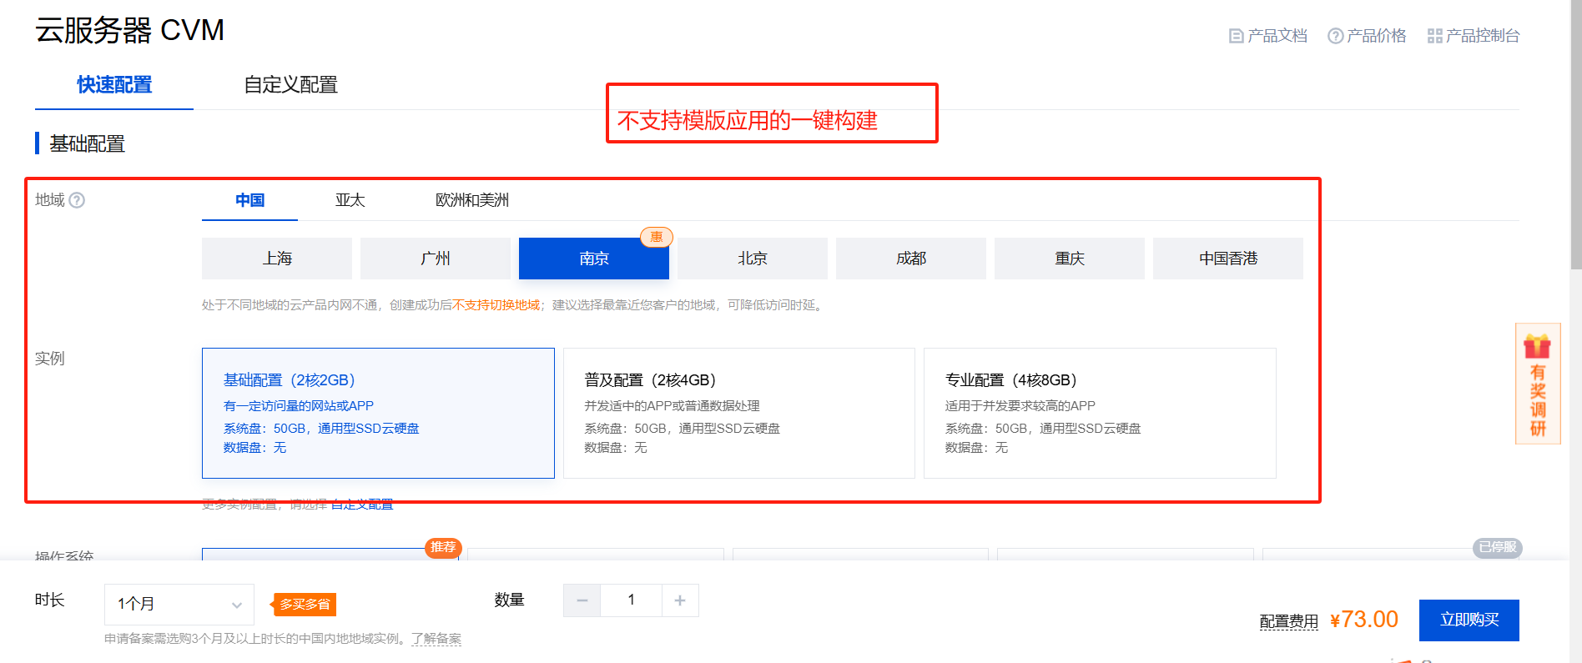
Task: Choose 中国香港 as the region
Action: [1228, 259]
